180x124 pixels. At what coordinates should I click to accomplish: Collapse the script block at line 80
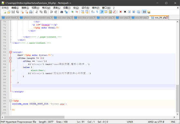tap(10, 52)
